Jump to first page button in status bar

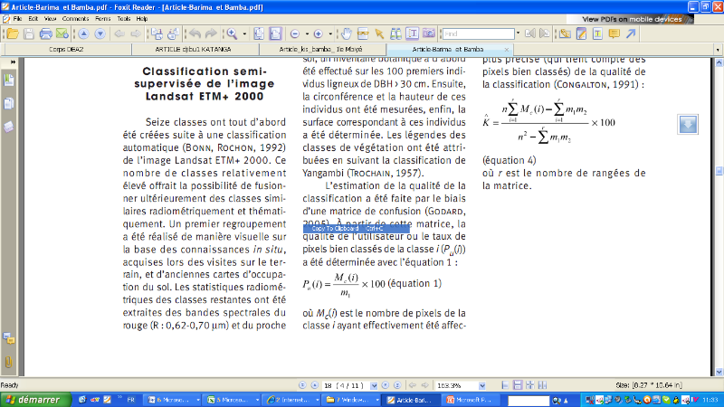point(302,385)
